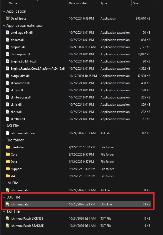This screenshot has width=163, height=235.
Task: Collapse the File folder group
Action: point(4,140)
